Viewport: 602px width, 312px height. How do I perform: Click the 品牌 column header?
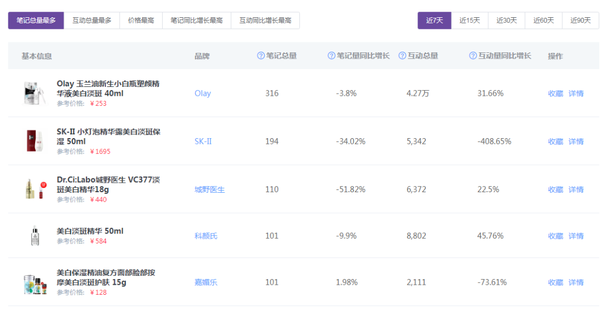[x=202, y=56]
